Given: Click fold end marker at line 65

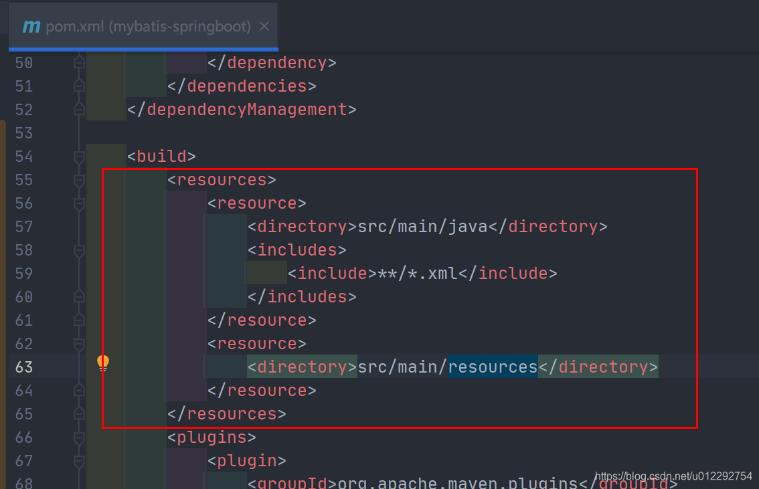Looking at the screenshot, I should point(79,414).
